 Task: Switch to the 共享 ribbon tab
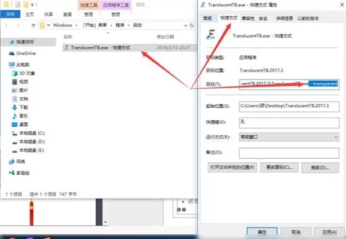(48, 14)
